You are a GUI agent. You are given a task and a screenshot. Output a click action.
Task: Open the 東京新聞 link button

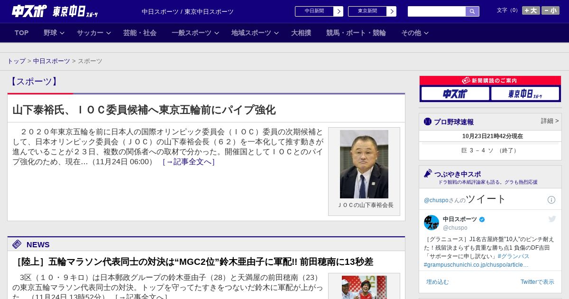367,11
